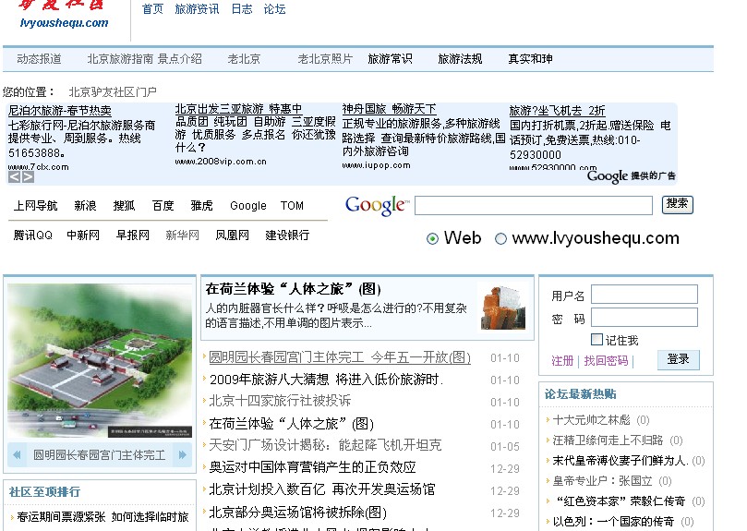Click the ad banner previous arrow
This screenshot has height=531, width=747.
(x=15, y=176)
